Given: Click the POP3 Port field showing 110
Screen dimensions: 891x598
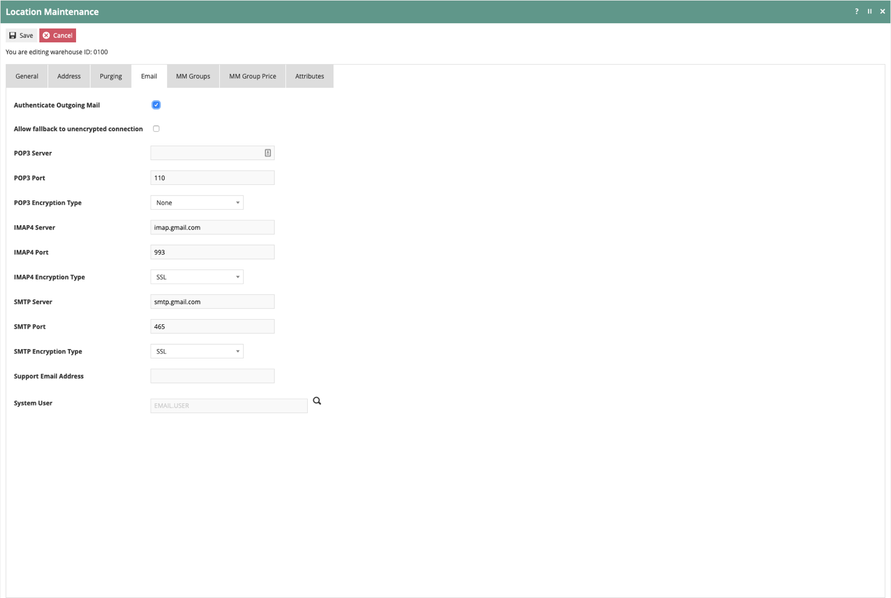Looking at the screenshot, I should [212, 178].
